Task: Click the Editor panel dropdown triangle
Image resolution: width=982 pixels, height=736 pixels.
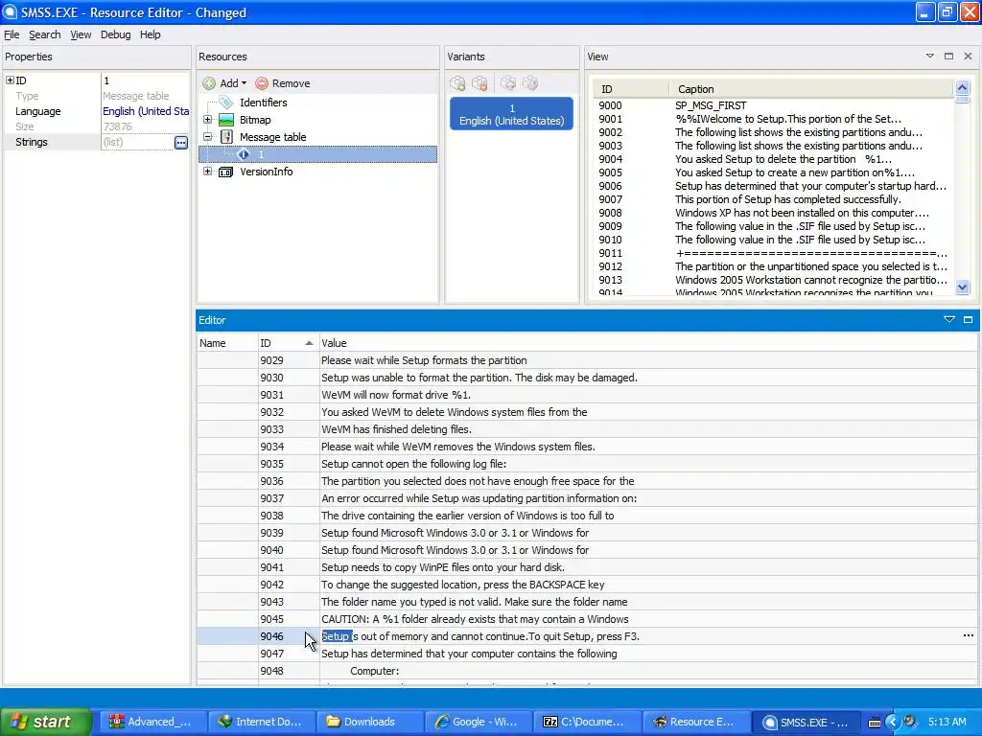Action: 948,320
